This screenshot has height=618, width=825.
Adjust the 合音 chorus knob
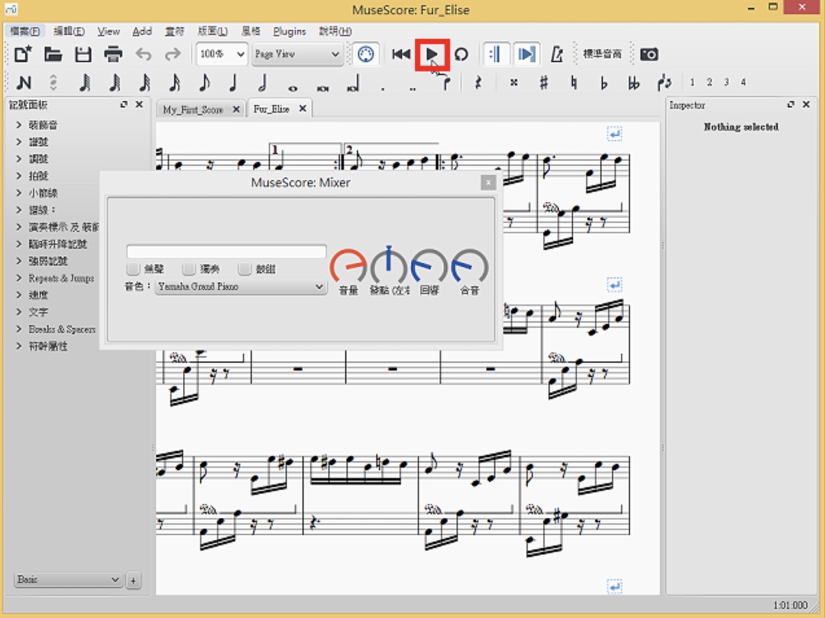click(469, 266)
